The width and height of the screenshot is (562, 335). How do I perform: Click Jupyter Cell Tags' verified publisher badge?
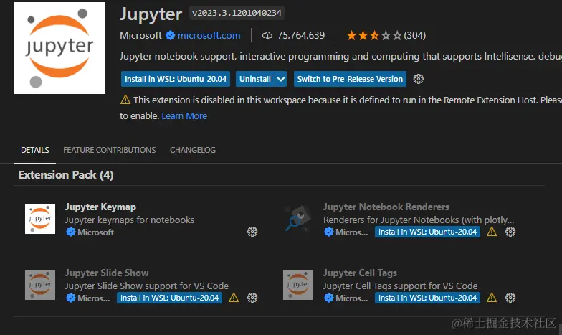click(328, 298)
